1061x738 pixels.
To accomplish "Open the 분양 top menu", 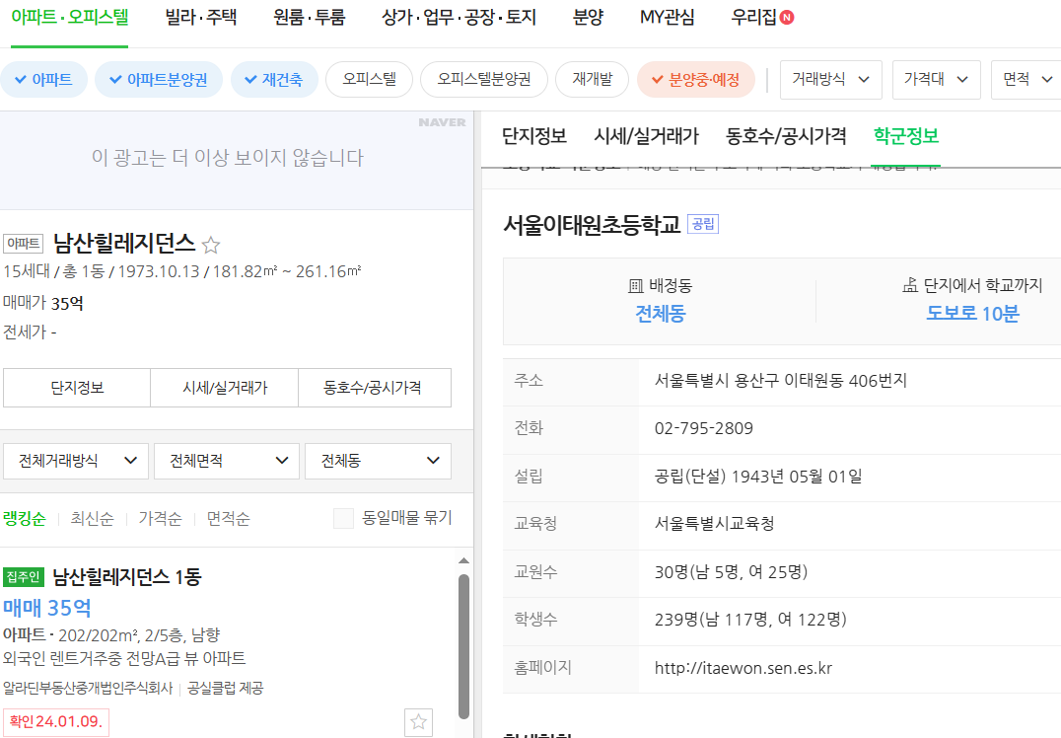I will [x=588, y=18].
